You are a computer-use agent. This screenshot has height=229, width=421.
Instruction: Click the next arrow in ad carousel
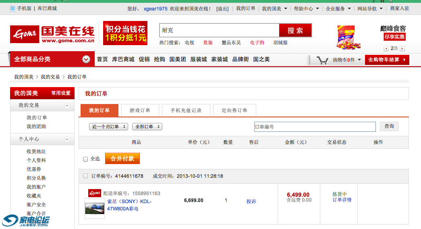402,48
